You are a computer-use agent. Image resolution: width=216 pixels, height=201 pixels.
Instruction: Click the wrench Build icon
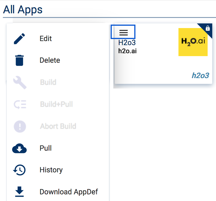pyautogui.click(x=20, y=82)
